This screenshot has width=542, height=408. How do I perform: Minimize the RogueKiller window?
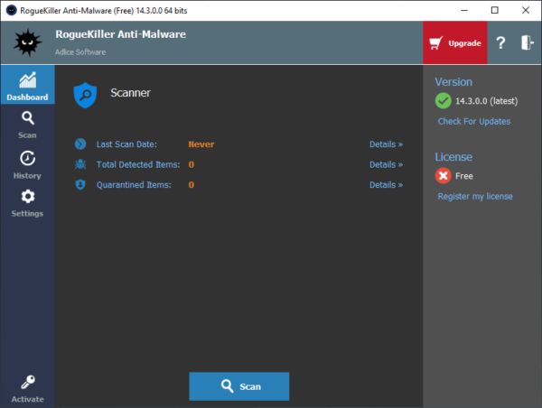(464, 10)
